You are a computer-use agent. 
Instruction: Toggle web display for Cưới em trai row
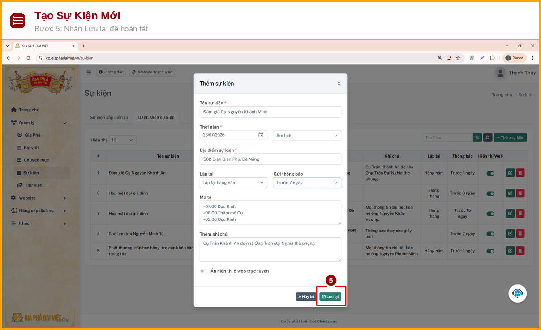pyautogui.click(x=490, y=234)
